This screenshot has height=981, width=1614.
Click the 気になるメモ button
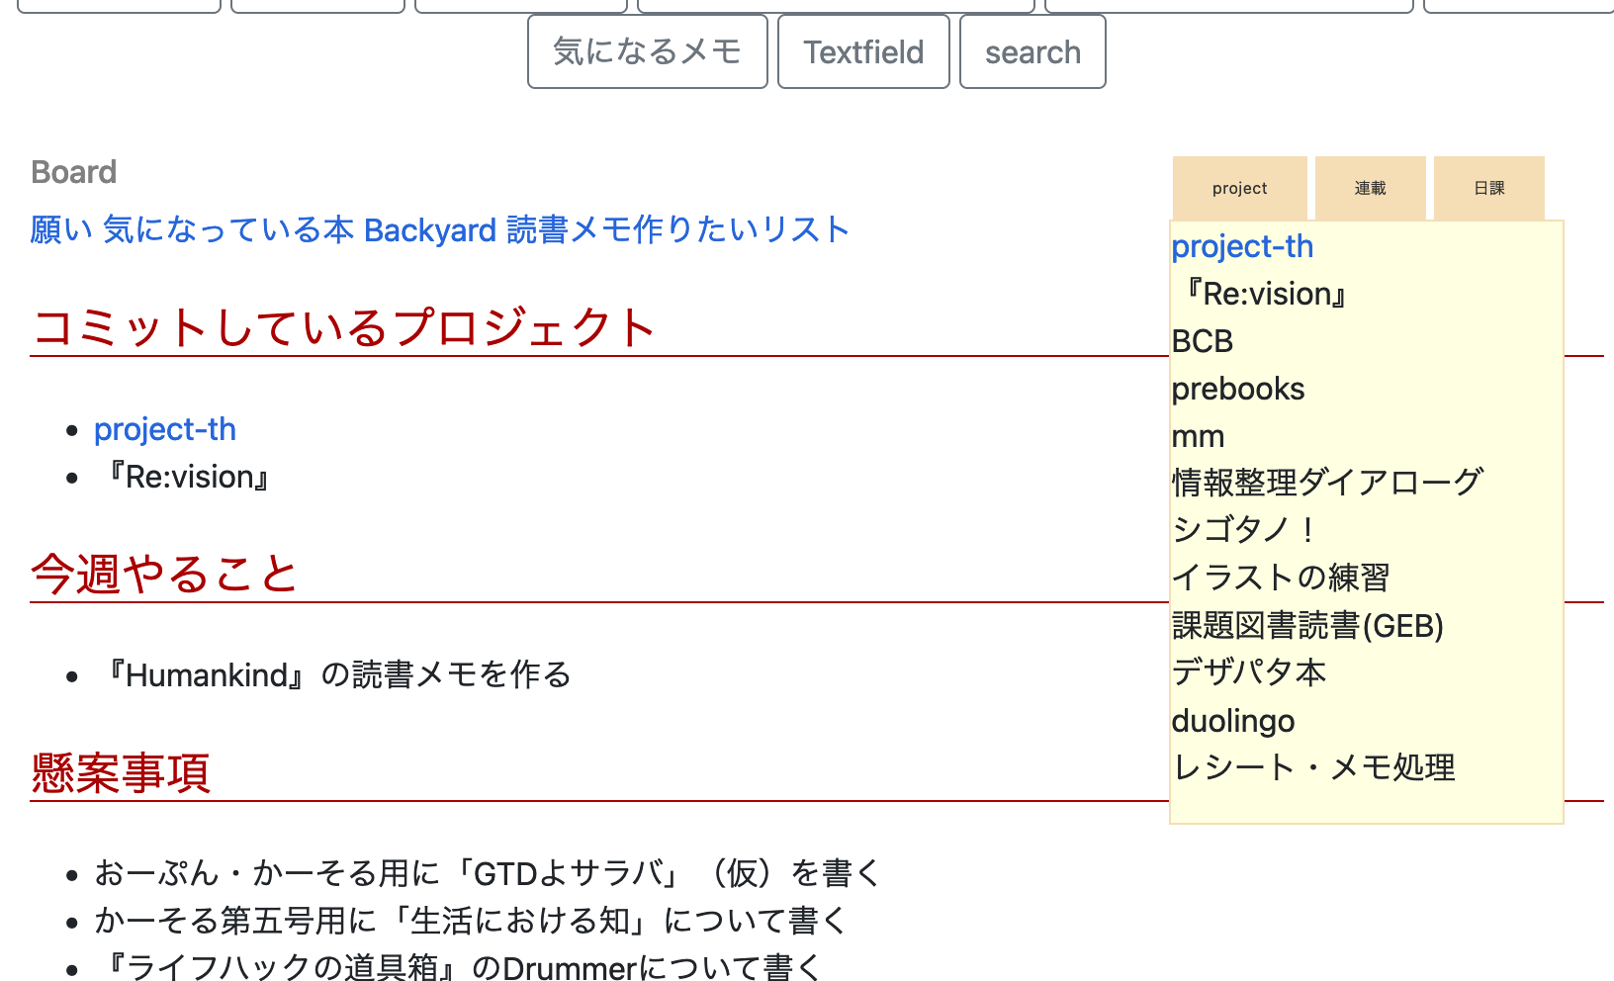[x=648, y=51]
